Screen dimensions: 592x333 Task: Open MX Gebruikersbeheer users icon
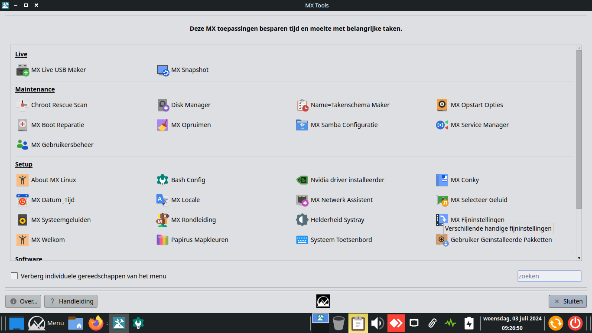point(23,145)
